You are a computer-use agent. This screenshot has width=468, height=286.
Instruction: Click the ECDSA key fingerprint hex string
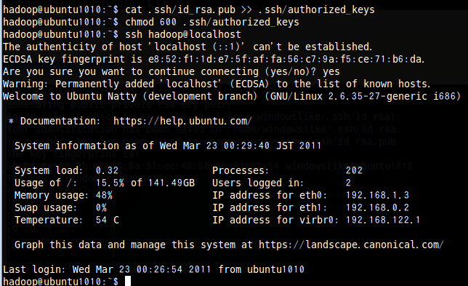pos(286,59)
